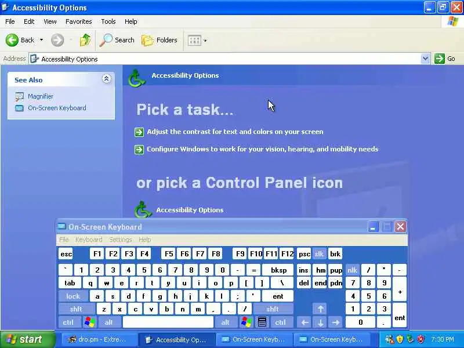
Task: Click the green Back arrow icon
Action: coord(12,40)
